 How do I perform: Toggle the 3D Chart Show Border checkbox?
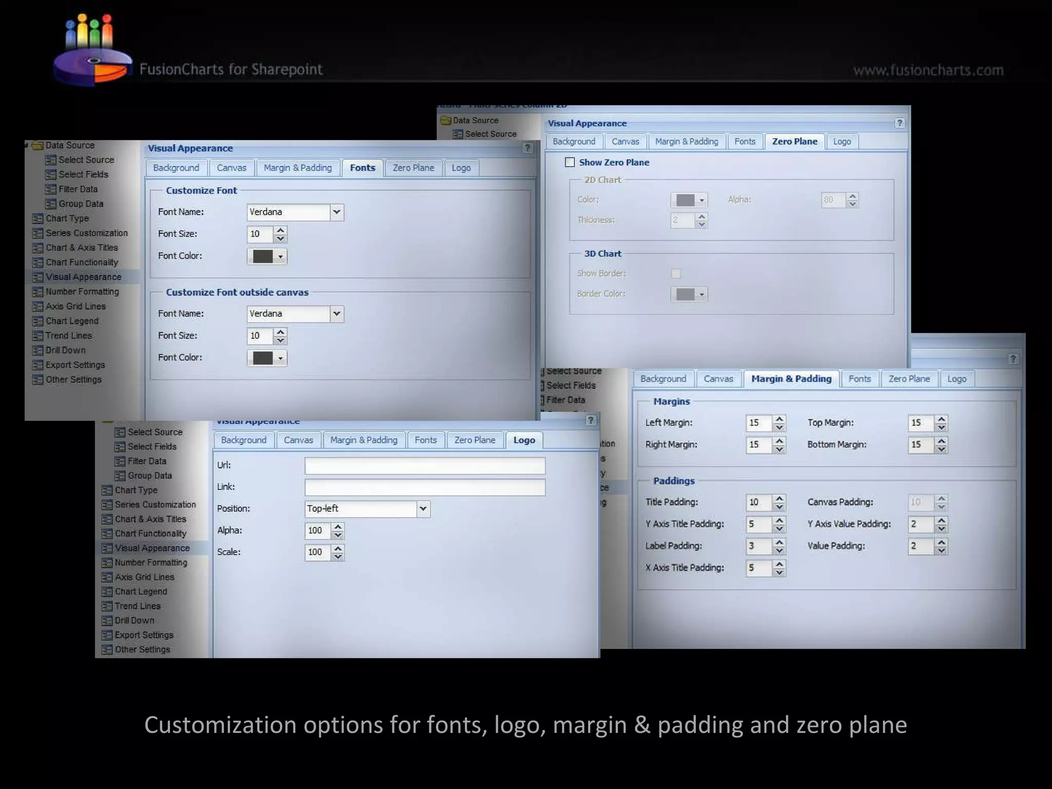click(676, 273)
